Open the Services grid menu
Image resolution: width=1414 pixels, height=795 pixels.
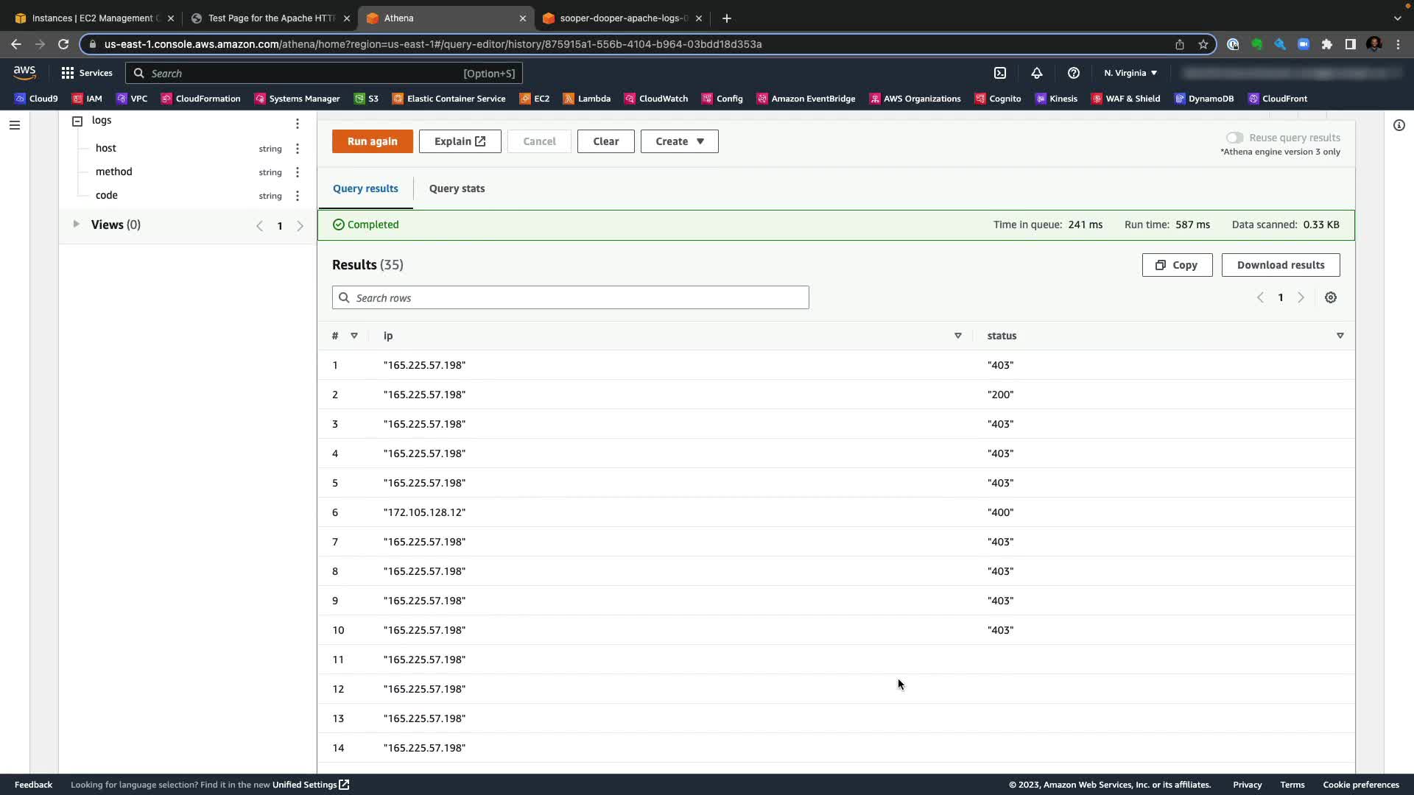tap(86, 73)
